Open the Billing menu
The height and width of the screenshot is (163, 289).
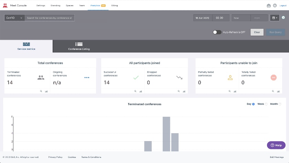tap(115, 5)
